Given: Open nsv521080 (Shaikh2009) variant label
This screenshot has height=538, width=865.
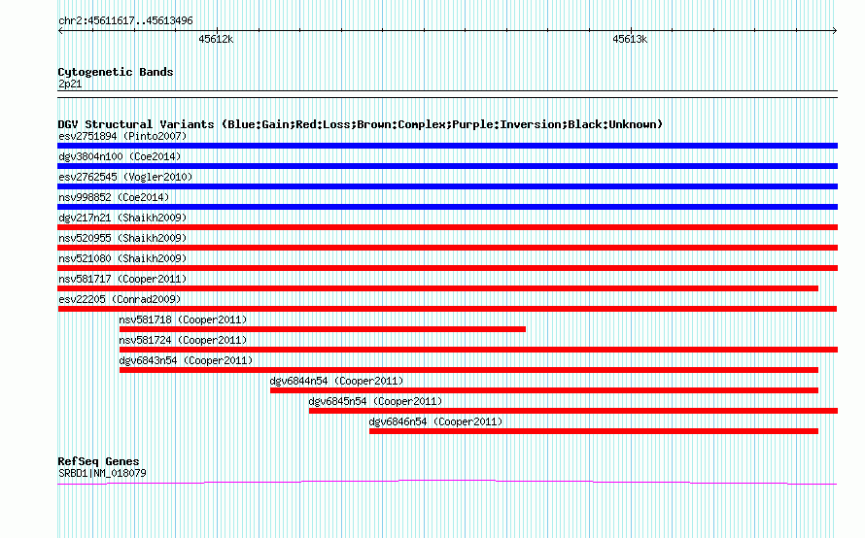Looking at the screenshot, I should click(x=122, y=258).
